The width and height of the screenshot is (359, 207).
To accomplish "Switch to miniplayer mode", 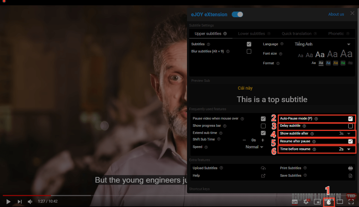I will pos(317,202).
